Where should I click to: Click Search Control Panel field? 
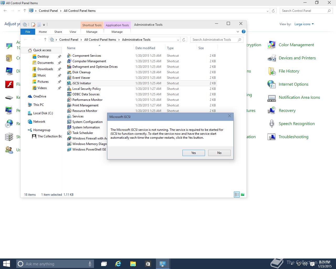click(x=306, y=11)
